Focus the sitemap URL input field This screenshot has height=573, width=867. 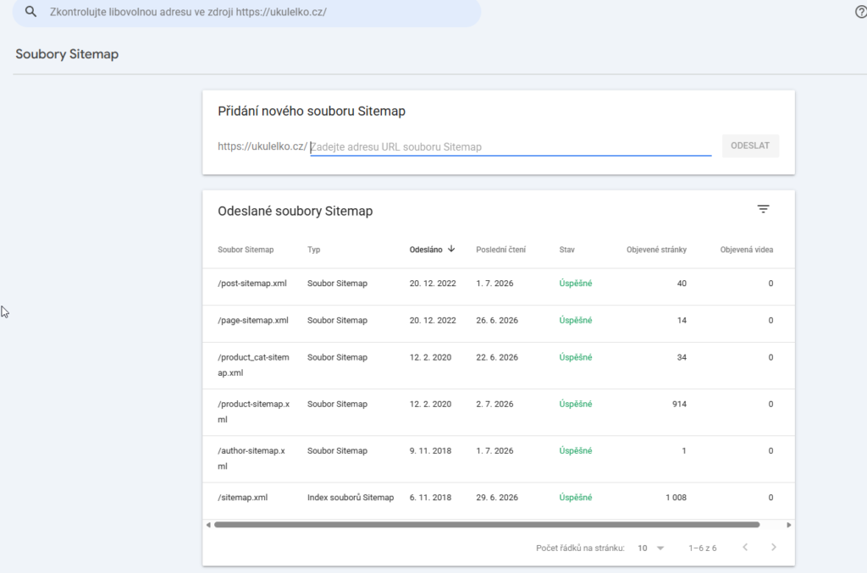[x=511, y=147]
